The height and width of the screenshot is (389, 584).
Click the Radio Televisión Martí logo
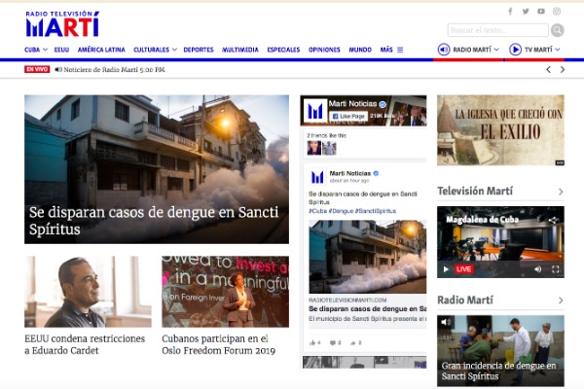point(62,23)
